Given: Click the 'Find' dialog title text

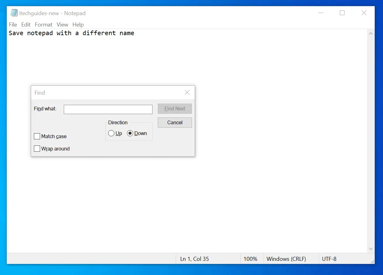Looking at the screenshot, I should pyautogui.click(x=40, y=93).
